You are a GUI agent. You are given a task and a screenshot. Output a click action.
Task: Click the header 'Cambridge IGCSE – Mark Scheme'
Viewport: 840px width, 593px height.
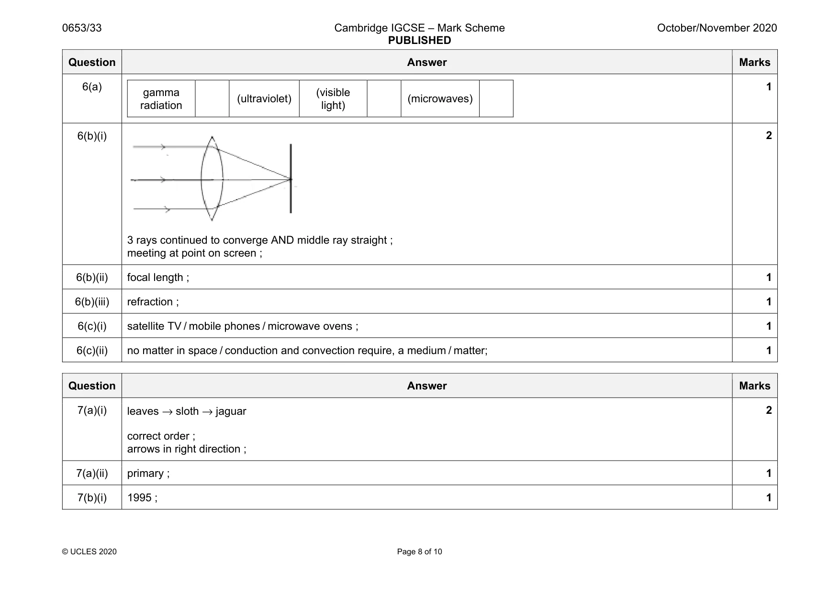pos(419,28)
